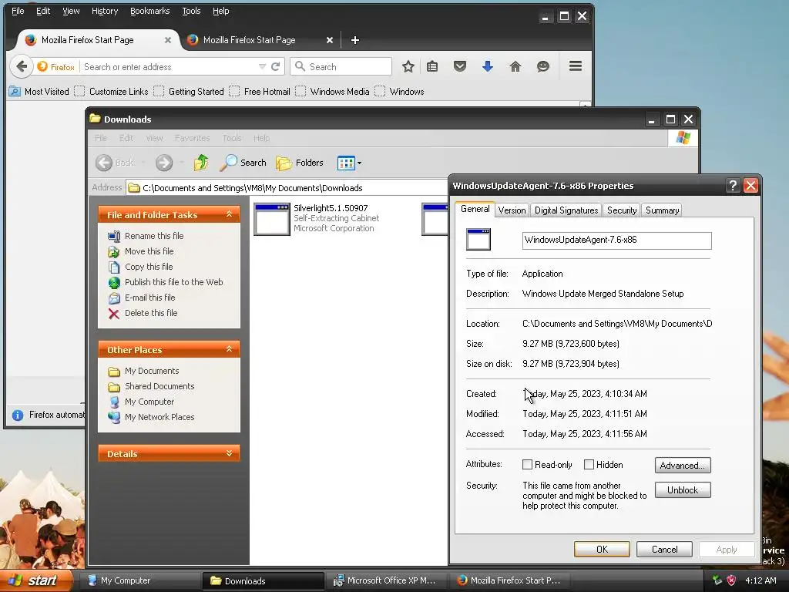This screenshot has width=789, height=592.
Task: Open the Firefox address history dropdown
Action: 262,66
